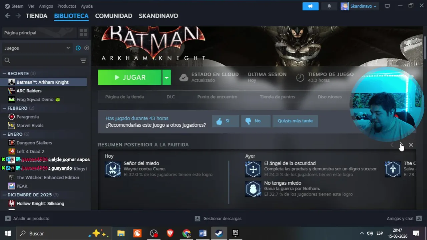This screenshot has height=240, width=427.
Task: Open Windows Start menu
Action: pyautogui.click(x=8, y=233)
